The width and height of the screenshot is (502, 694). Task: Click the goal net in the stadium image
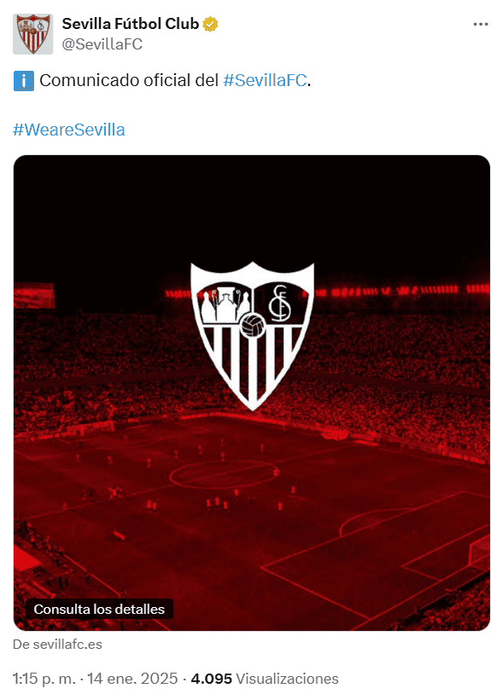click(480, 549)
